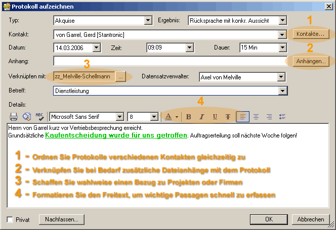The width and height of the screenshot is (336, 230).
Task: Click the Nachfassen... button
Action: 62,219
